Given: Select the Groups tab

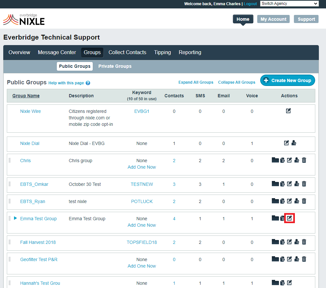Looking at the screenshot, I should (92, 53).
